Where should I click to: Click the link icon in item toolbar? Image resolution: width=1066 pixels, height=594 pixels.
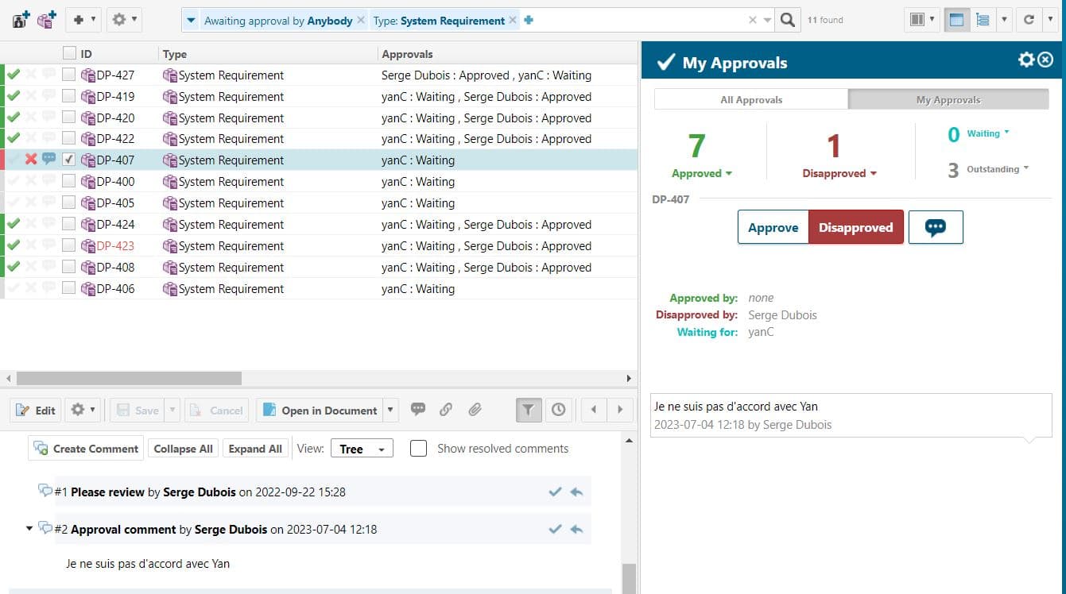pos(446,410)
